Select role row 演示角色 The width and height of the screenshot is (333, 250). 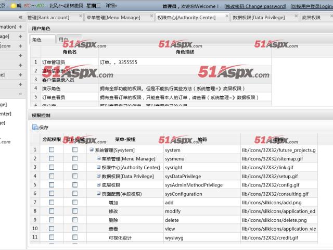[x=151, y=89]
